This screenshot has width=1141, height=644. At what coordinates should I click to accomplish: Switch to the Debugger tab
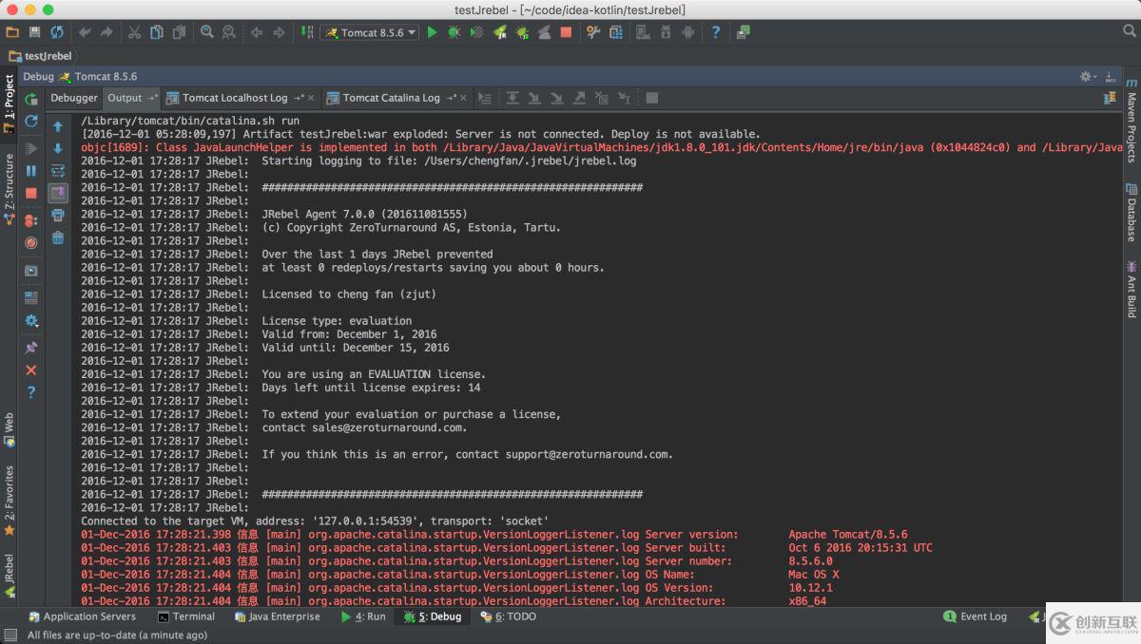click(74, 98)
